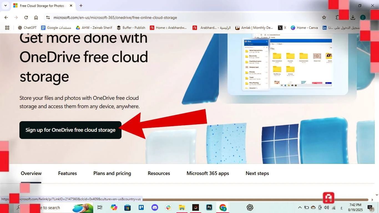Click the address bar URL field
The width and height of the screenshot is (379, 213).
click(x=115, y=17)
